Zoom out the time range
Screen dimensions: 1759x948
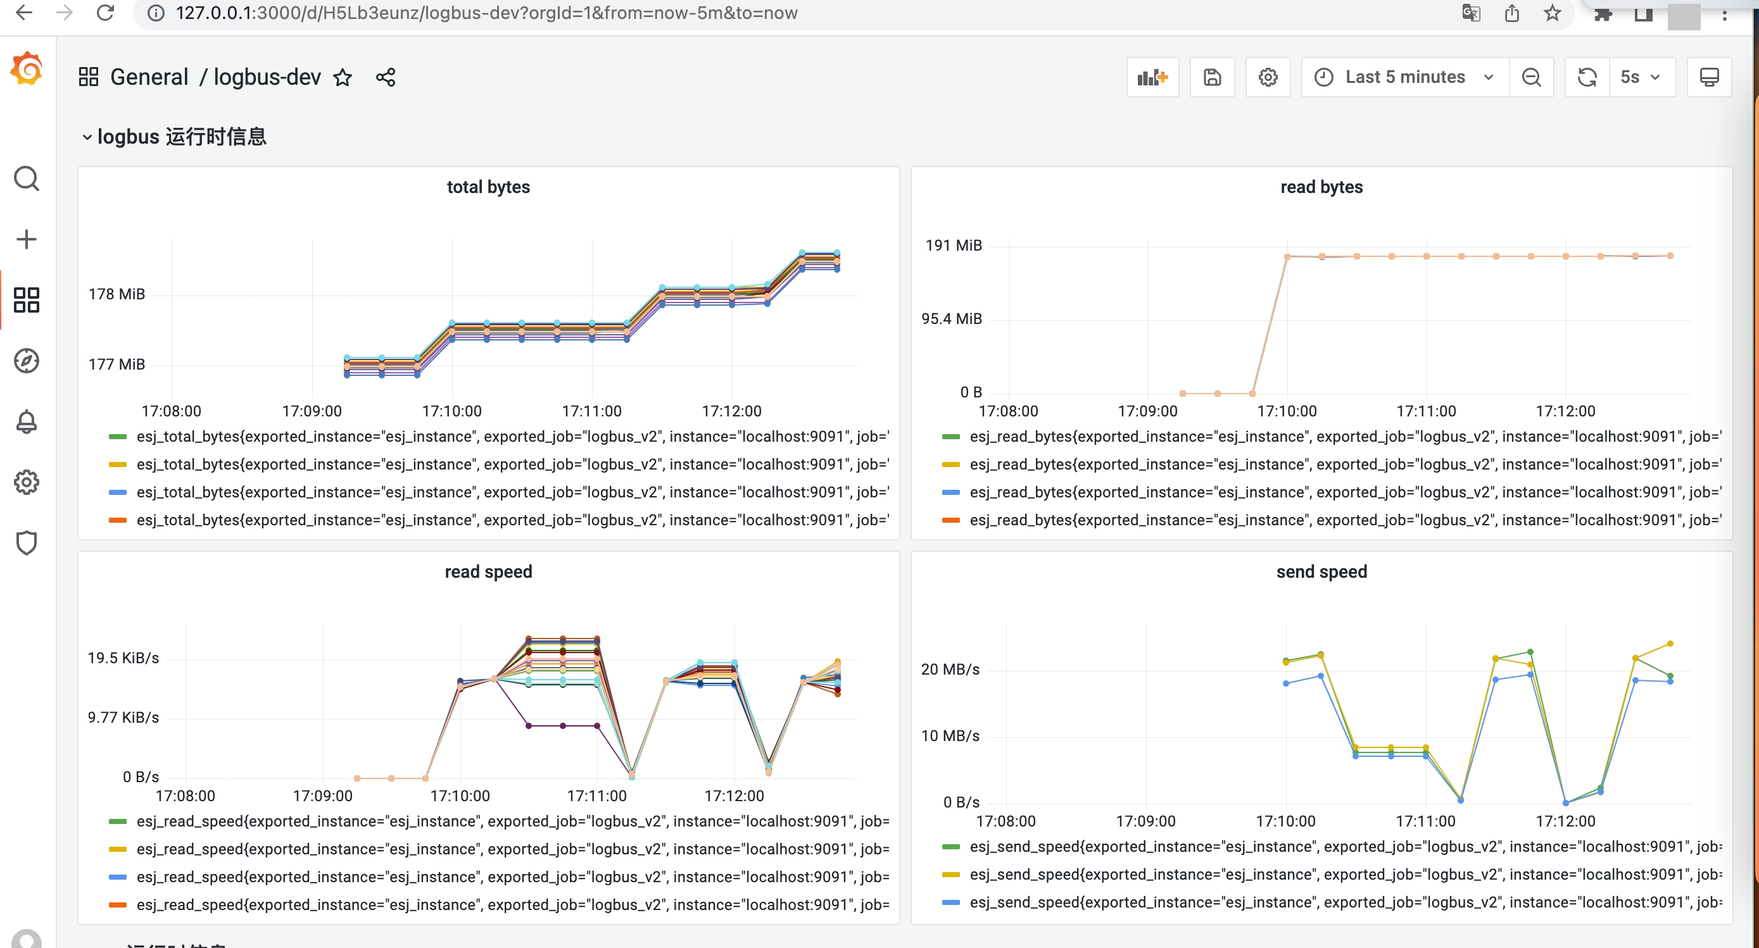coord(1532,77)
